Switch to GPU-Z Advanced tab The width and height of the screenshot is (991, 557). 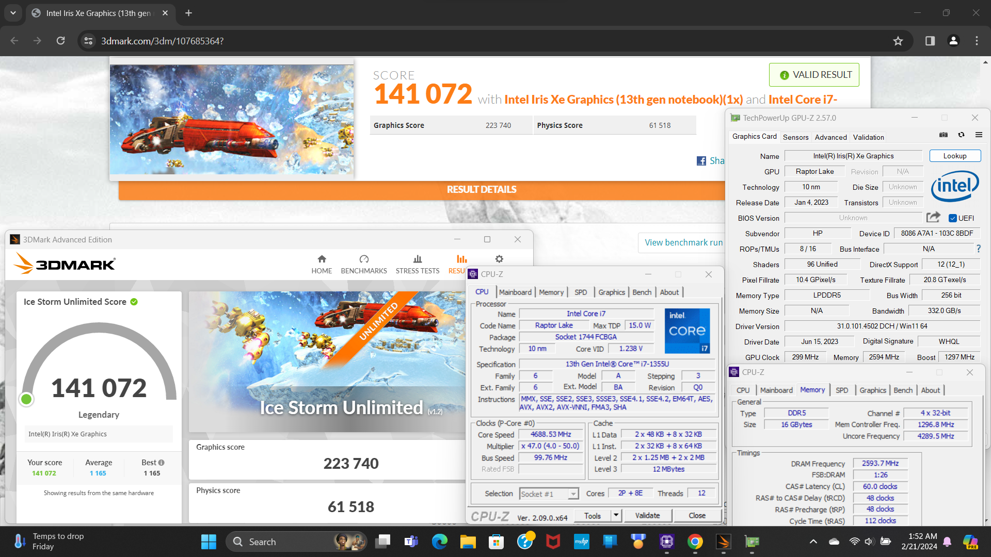pos(830,137)
